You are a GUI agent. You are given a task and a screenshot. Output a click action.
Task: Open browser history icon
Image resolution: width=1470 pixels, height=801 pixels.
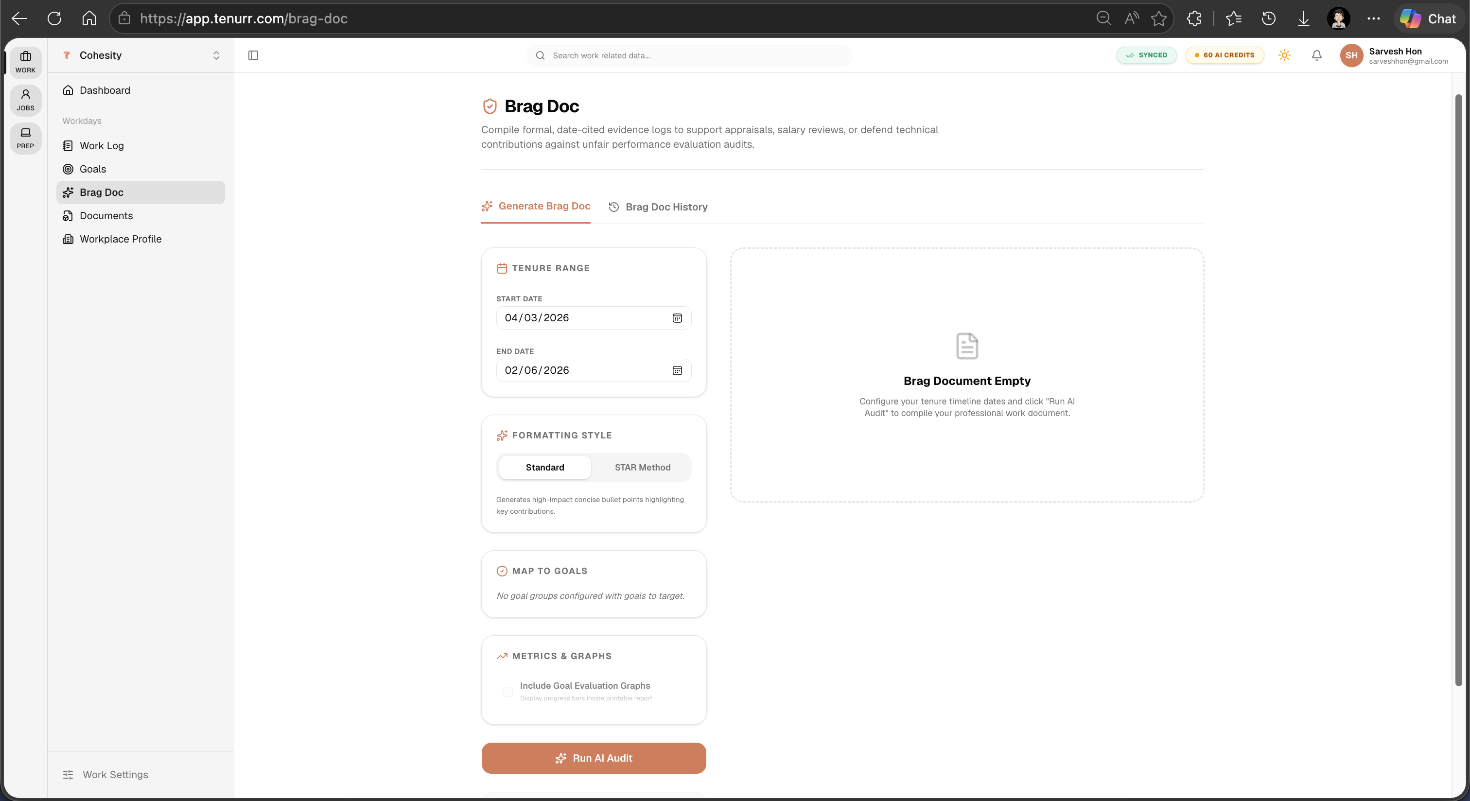pyautogui.click(x=1269, y=18)
